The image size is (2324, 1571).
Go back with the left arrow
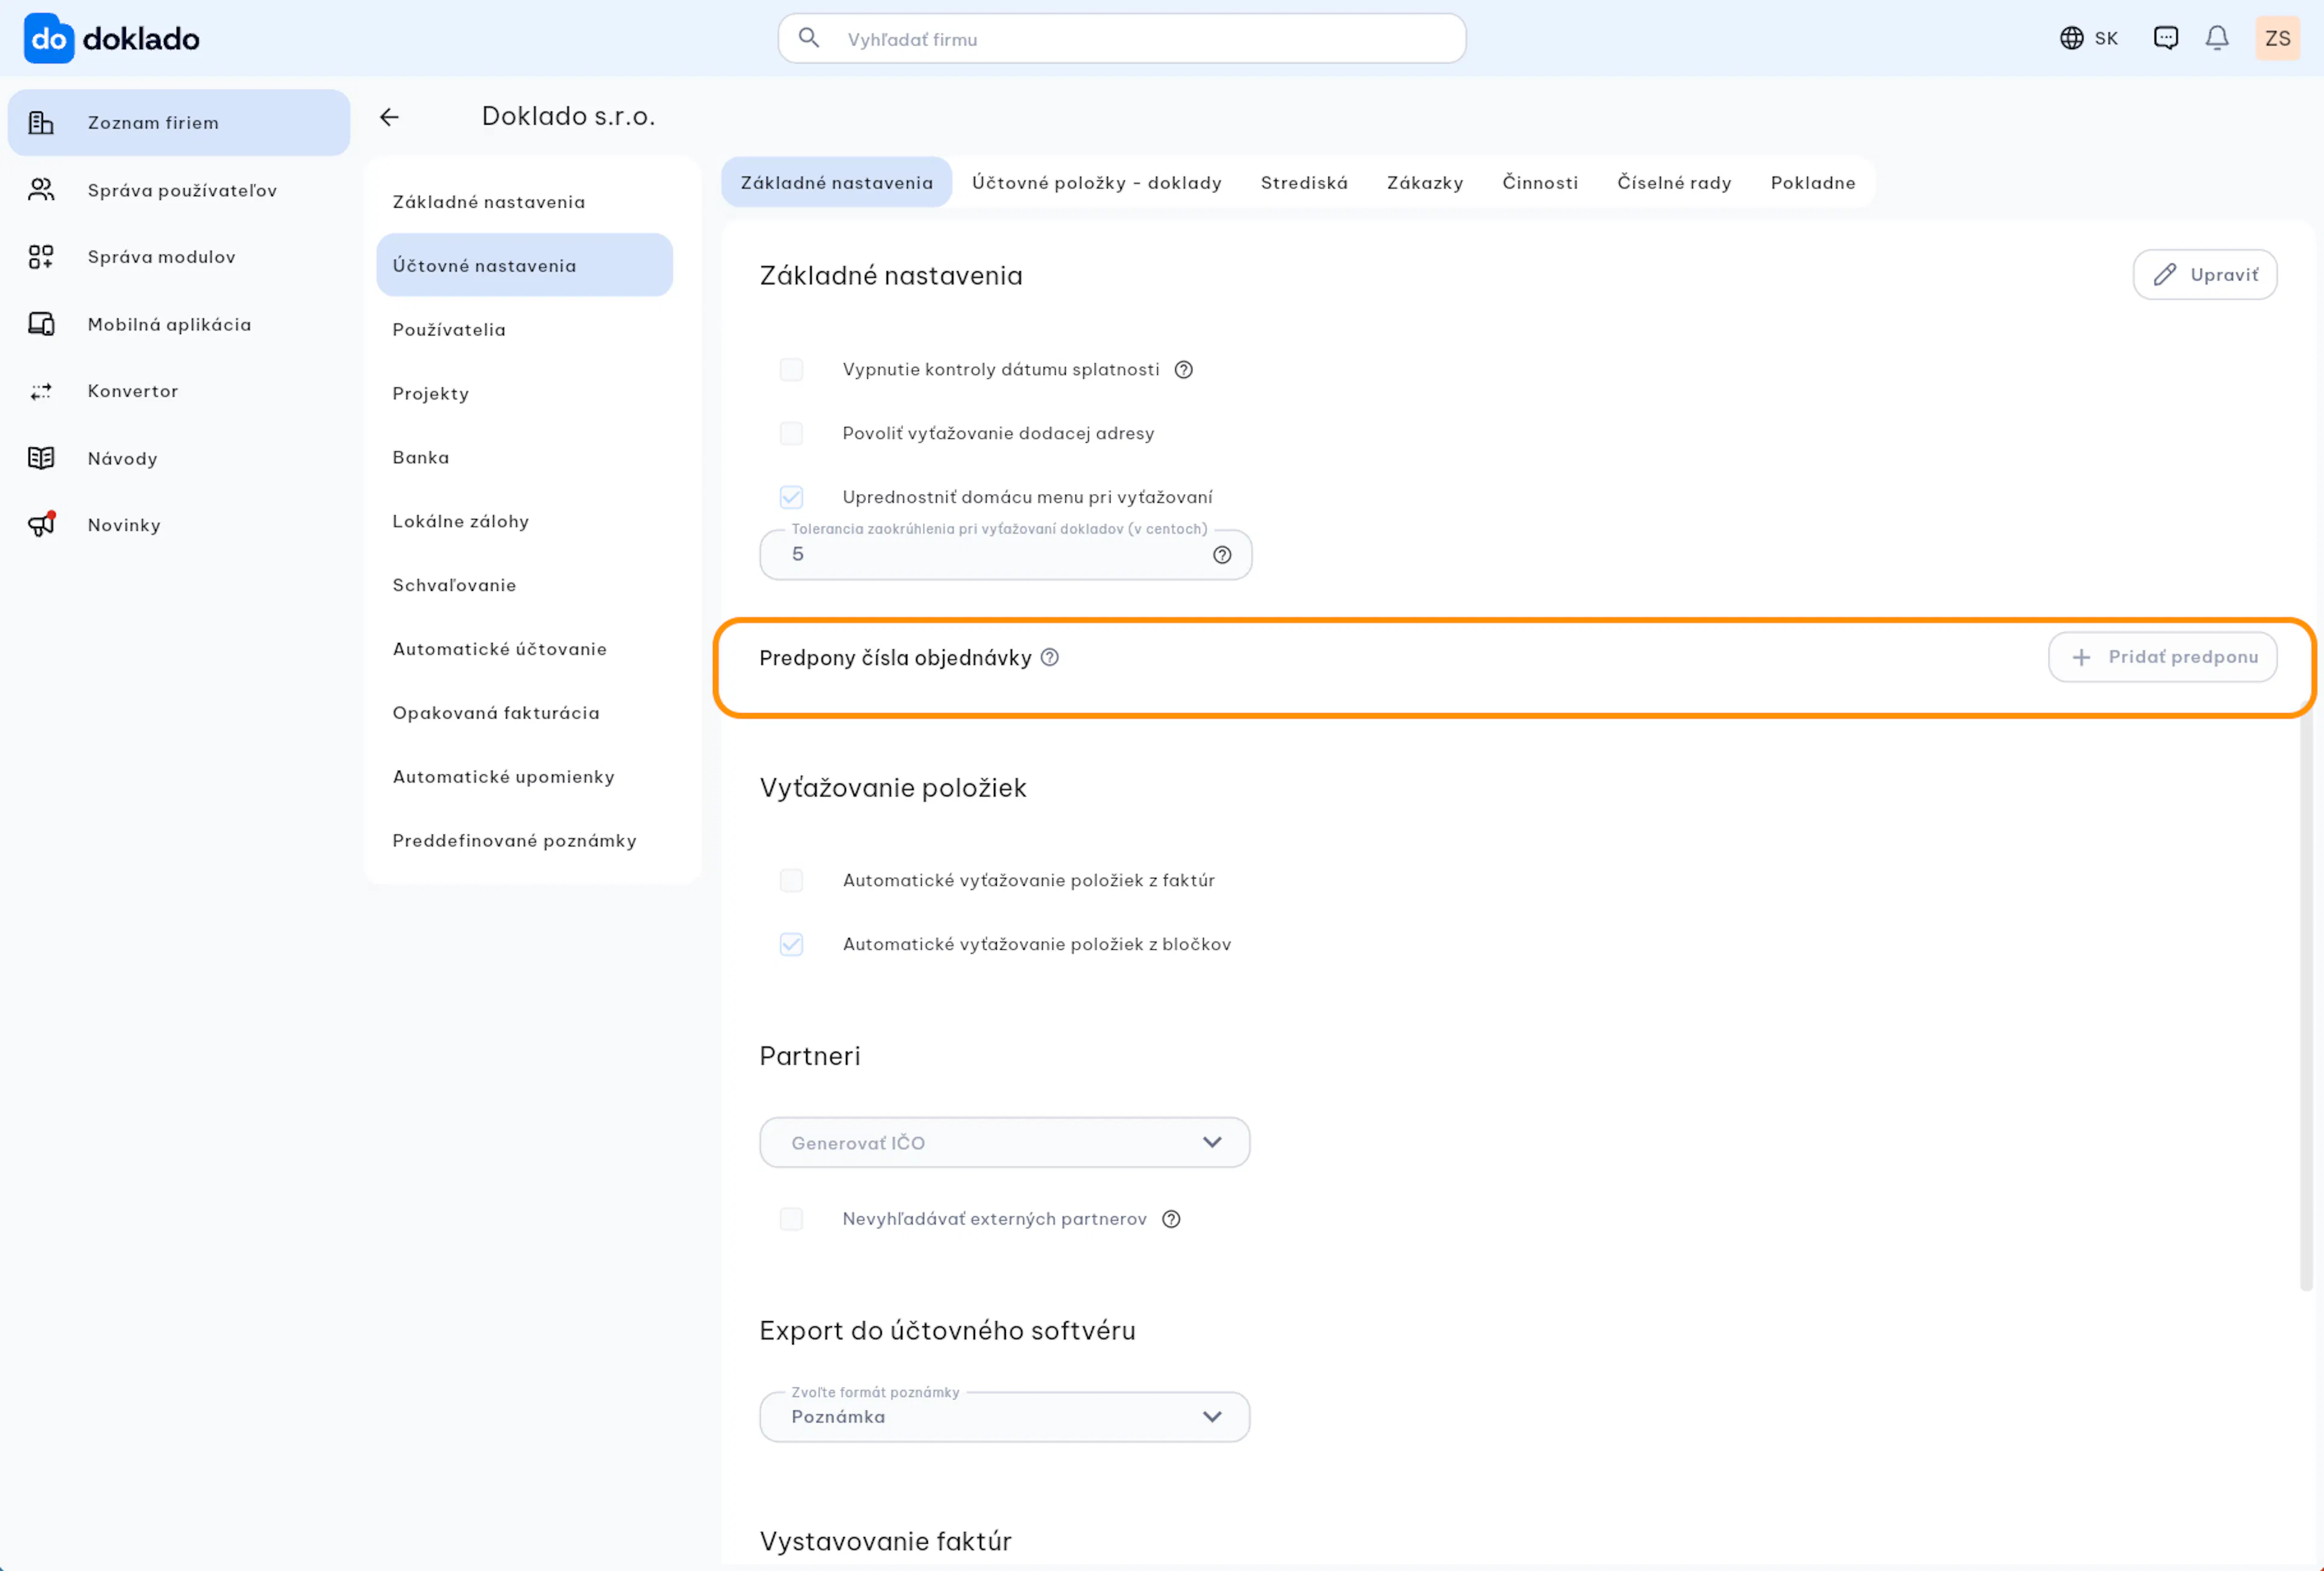[389, 117]
